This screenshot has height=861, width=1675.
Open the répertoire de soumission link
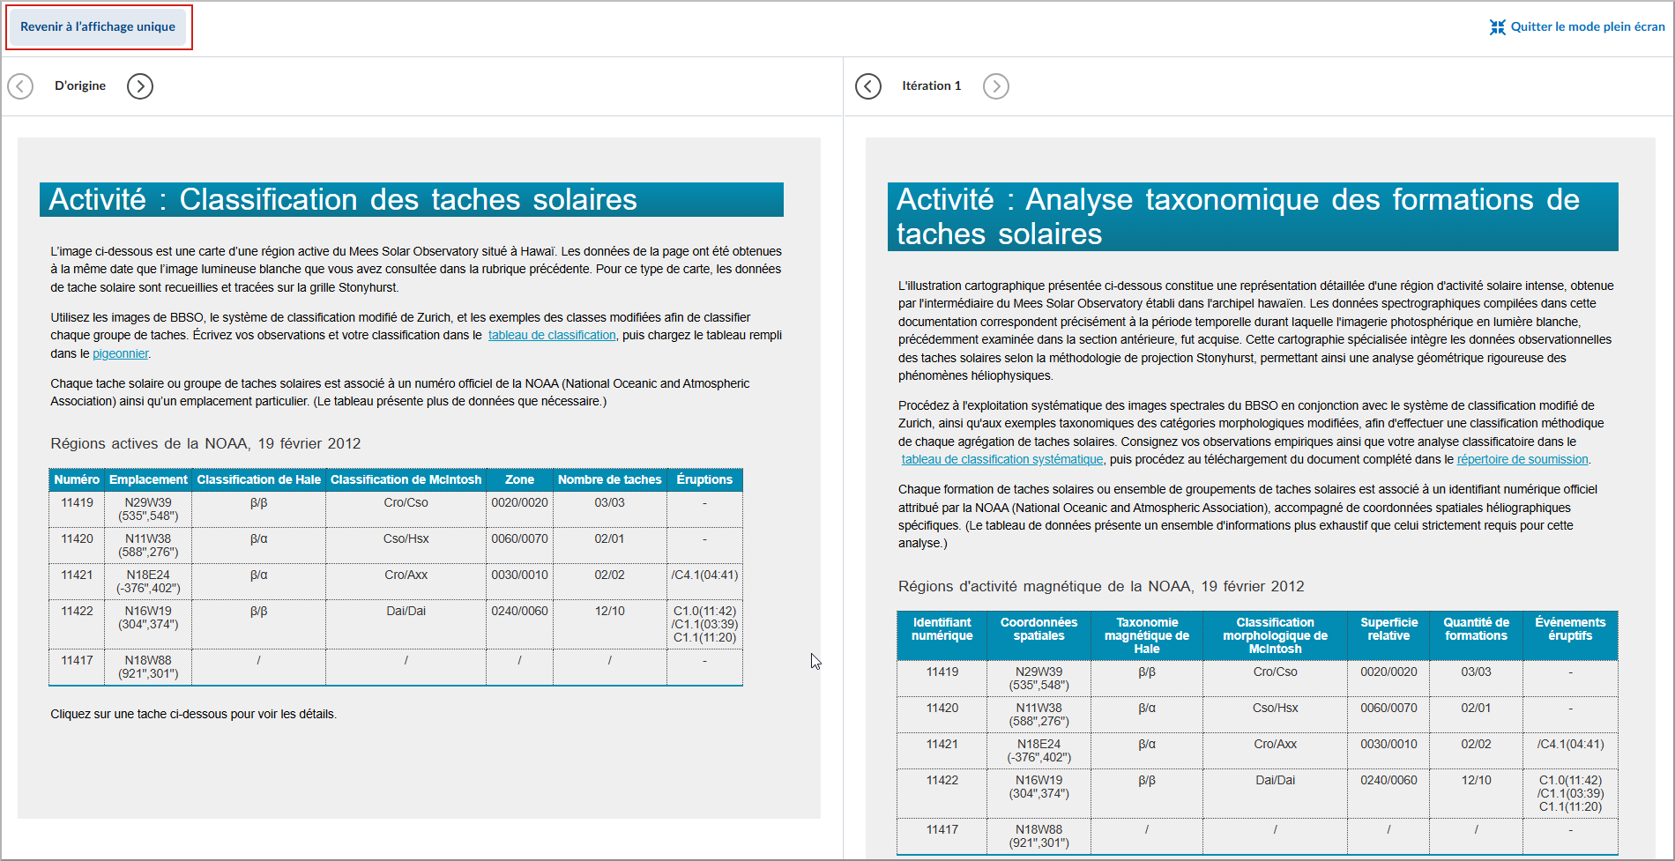(1522, 459)
